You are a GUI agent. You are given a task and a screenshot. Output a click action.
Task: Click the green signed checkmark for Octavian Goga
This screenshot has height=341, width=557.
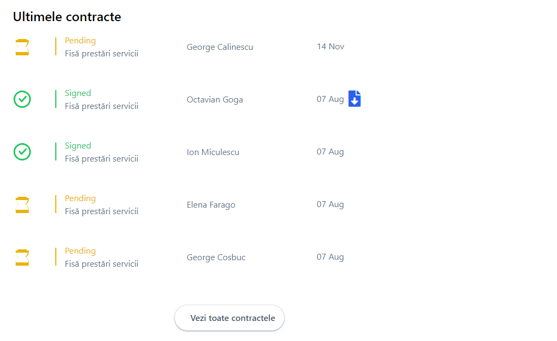(x=22, y=99)
